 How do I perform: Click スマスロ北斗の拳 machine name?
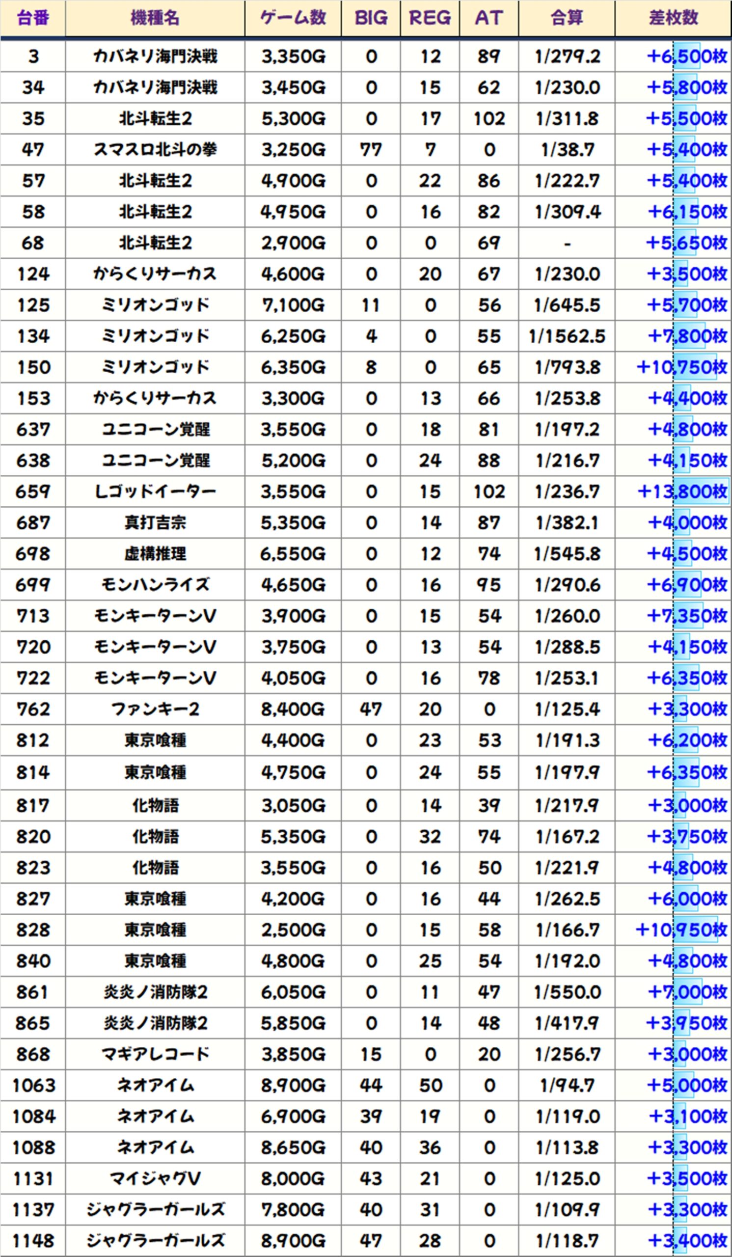click(x=155, y=150)
